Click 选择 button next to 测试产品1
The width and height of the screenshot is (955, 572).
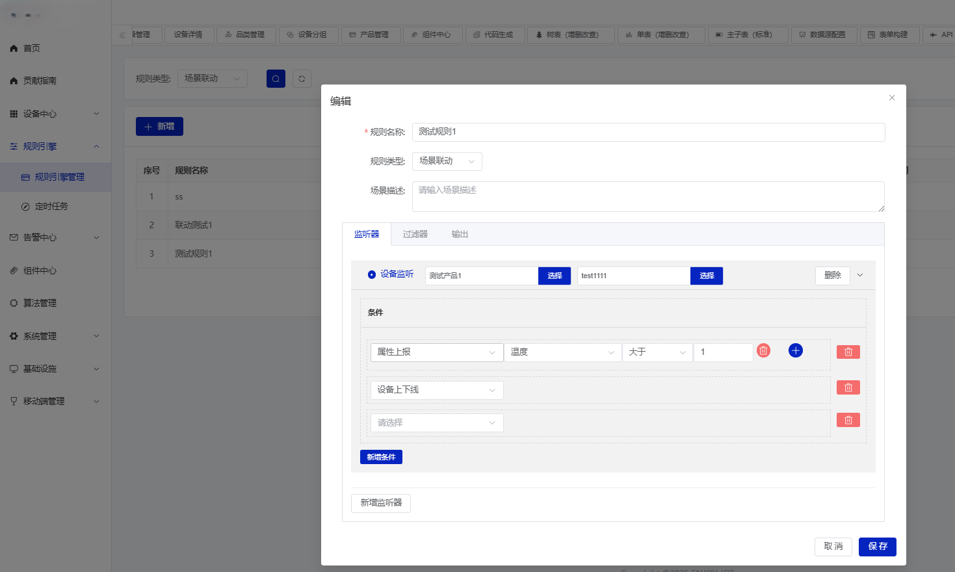(555, 276)
